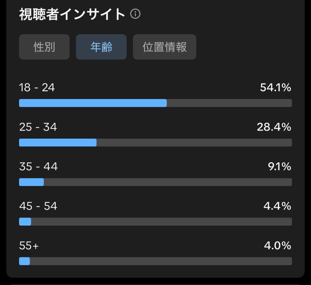Tap the 45 - 54 blue bar fill
311x285 pixels.
point(25,222)
